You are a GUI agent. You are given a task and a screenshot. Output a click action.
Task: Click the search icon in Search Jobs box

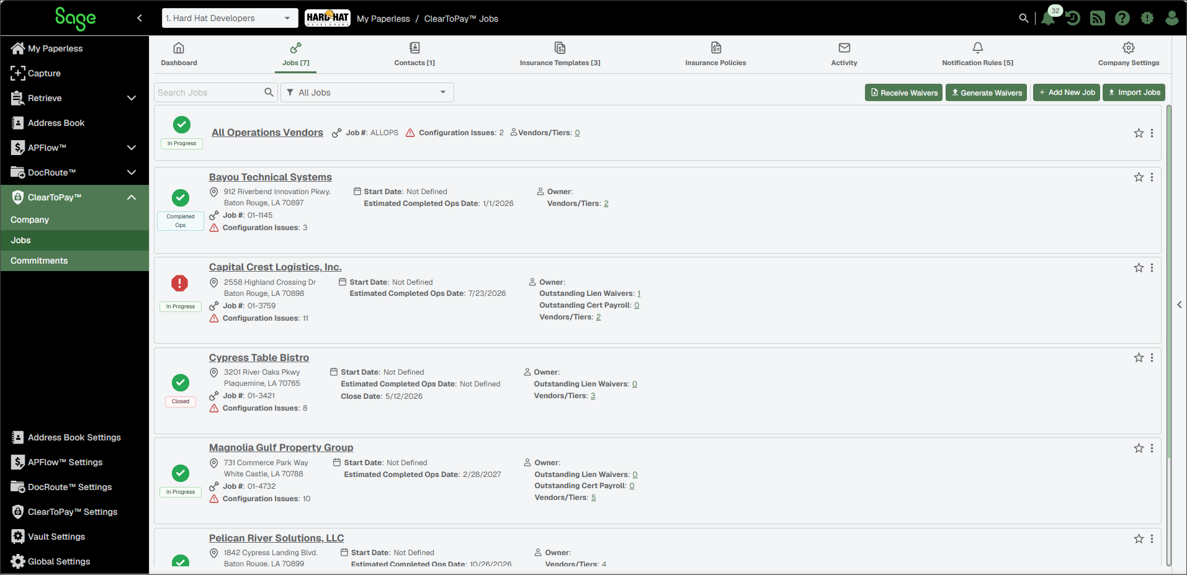pyautogui.click(x=269, y=92)
